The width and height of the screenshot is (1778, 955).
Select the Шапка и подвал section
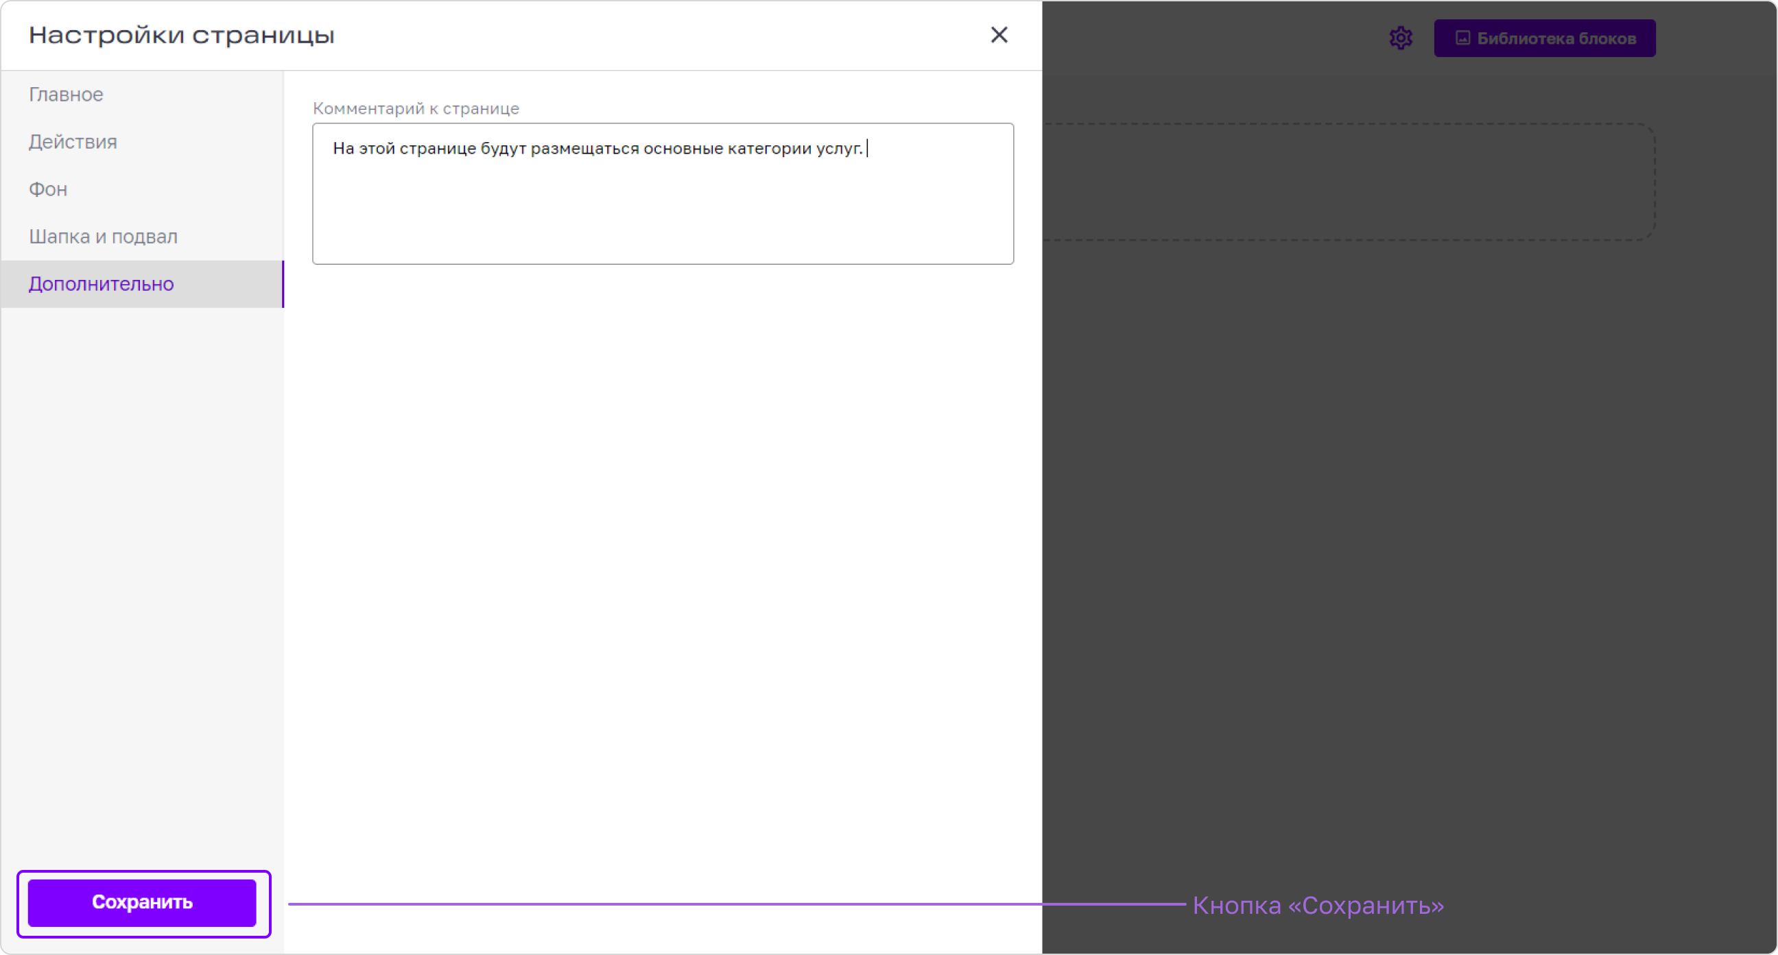(142, 236)
